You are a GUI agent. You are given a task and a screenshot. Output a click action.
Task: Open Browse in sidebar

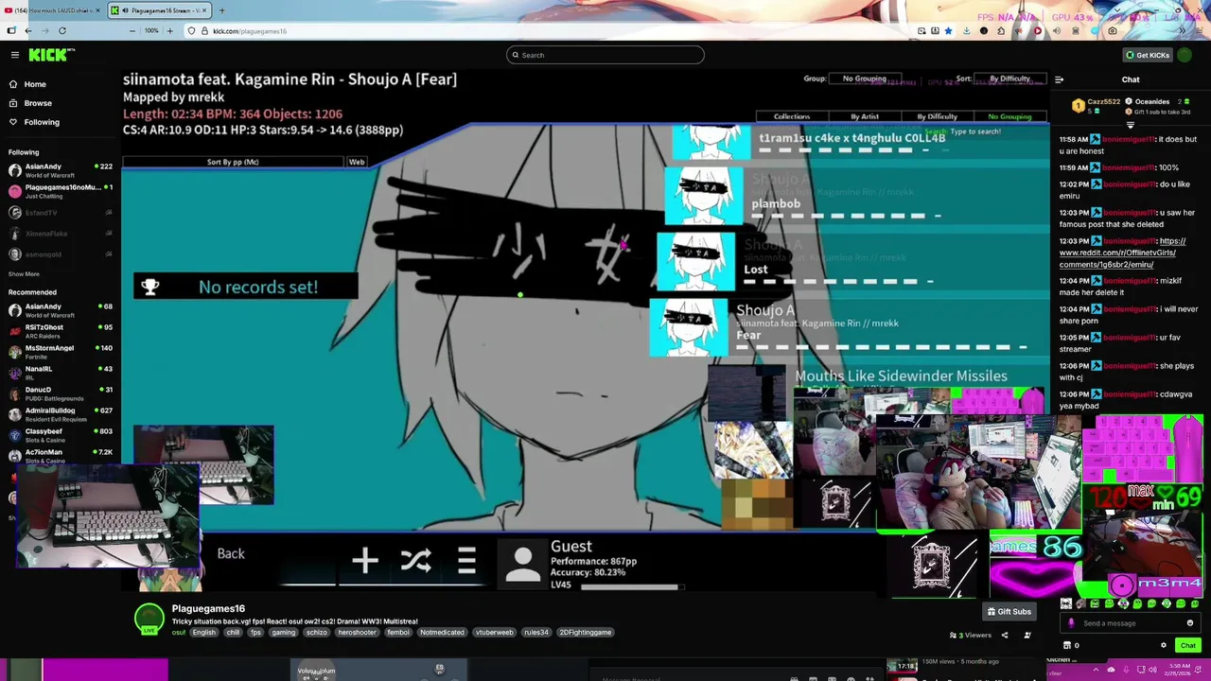pyautogui.click(x=38, y=103)
